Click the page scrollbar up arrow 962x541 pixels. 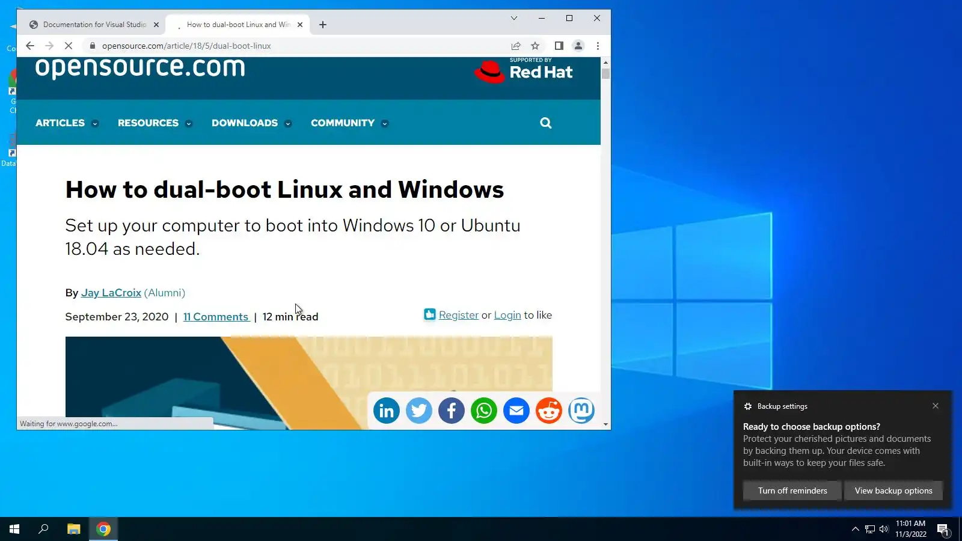[x=605, y=63]
